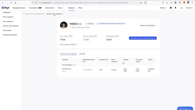Click the Управлять копи-трейдингом breadcrumb link
The image size is (195, 110).
[35, 14]
